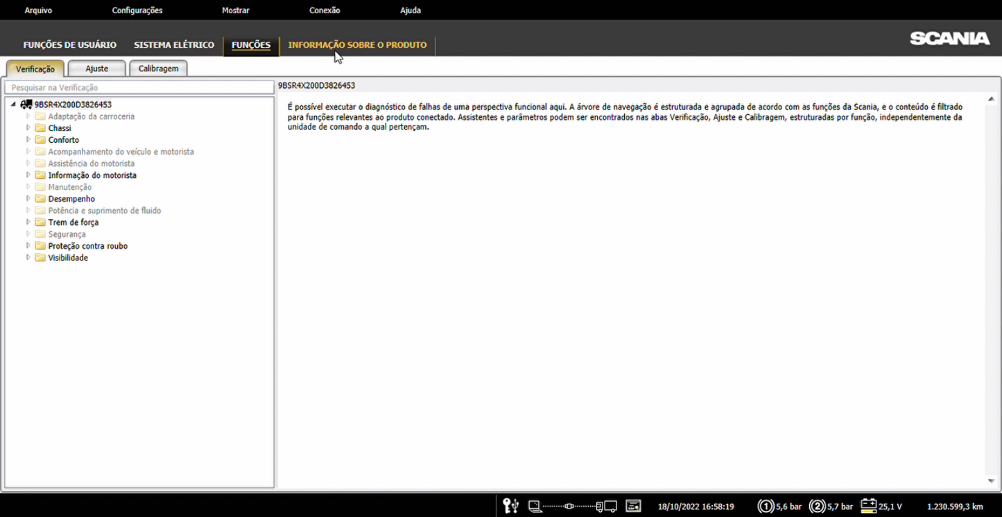Viewport: 1002px width, 517px height.
Task: Open the Sistema Elétrico section
Action: pos(174,45)
